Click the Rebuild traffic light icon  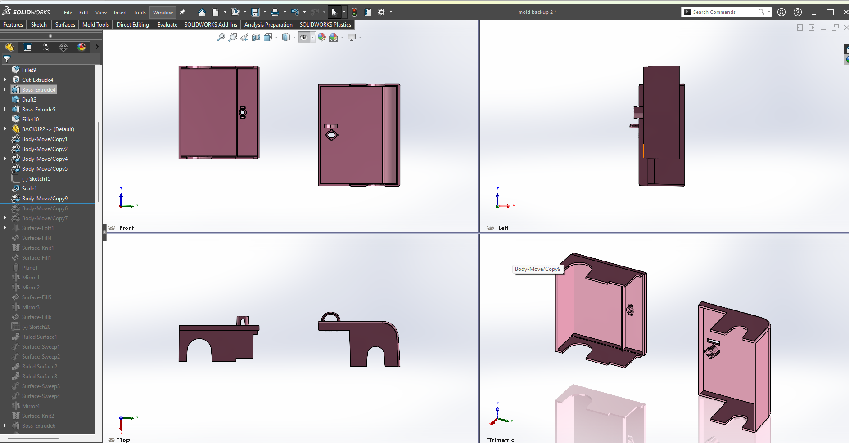coord(354,12)
